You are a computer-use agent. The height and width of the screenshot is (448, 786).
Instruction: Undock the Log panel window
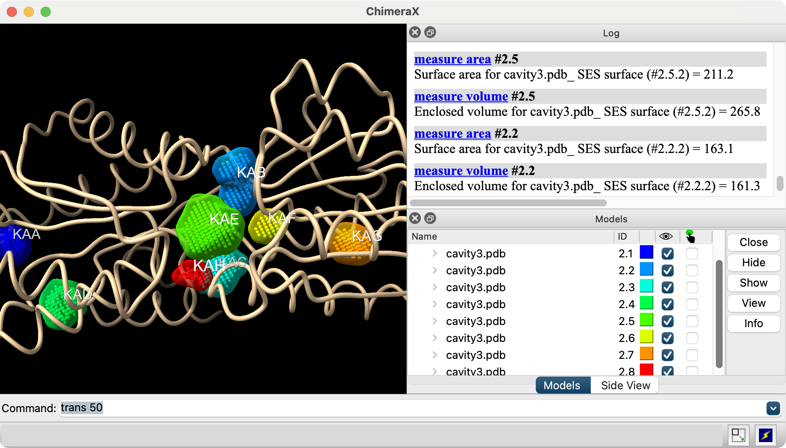(430, 32)
